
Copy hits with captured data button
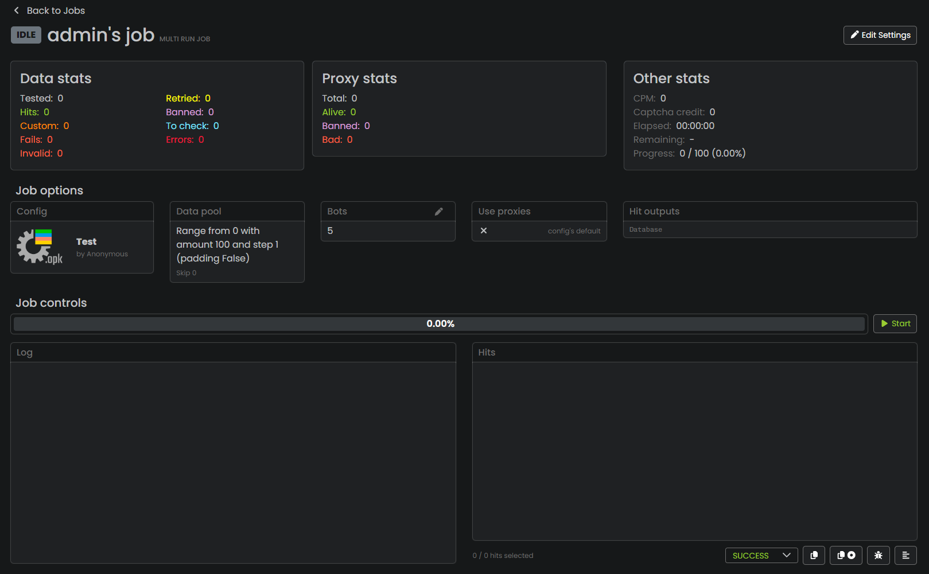click(846, 555)
